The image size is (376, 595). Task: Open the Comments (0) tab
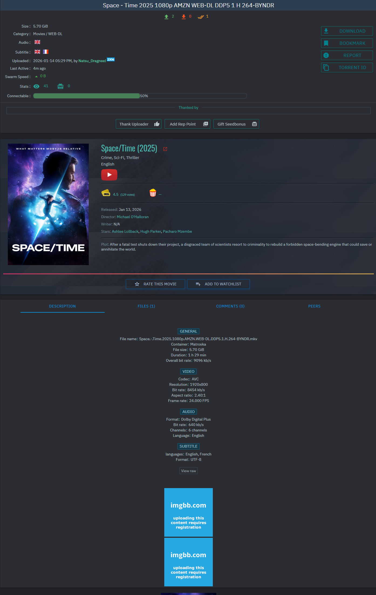230,306
